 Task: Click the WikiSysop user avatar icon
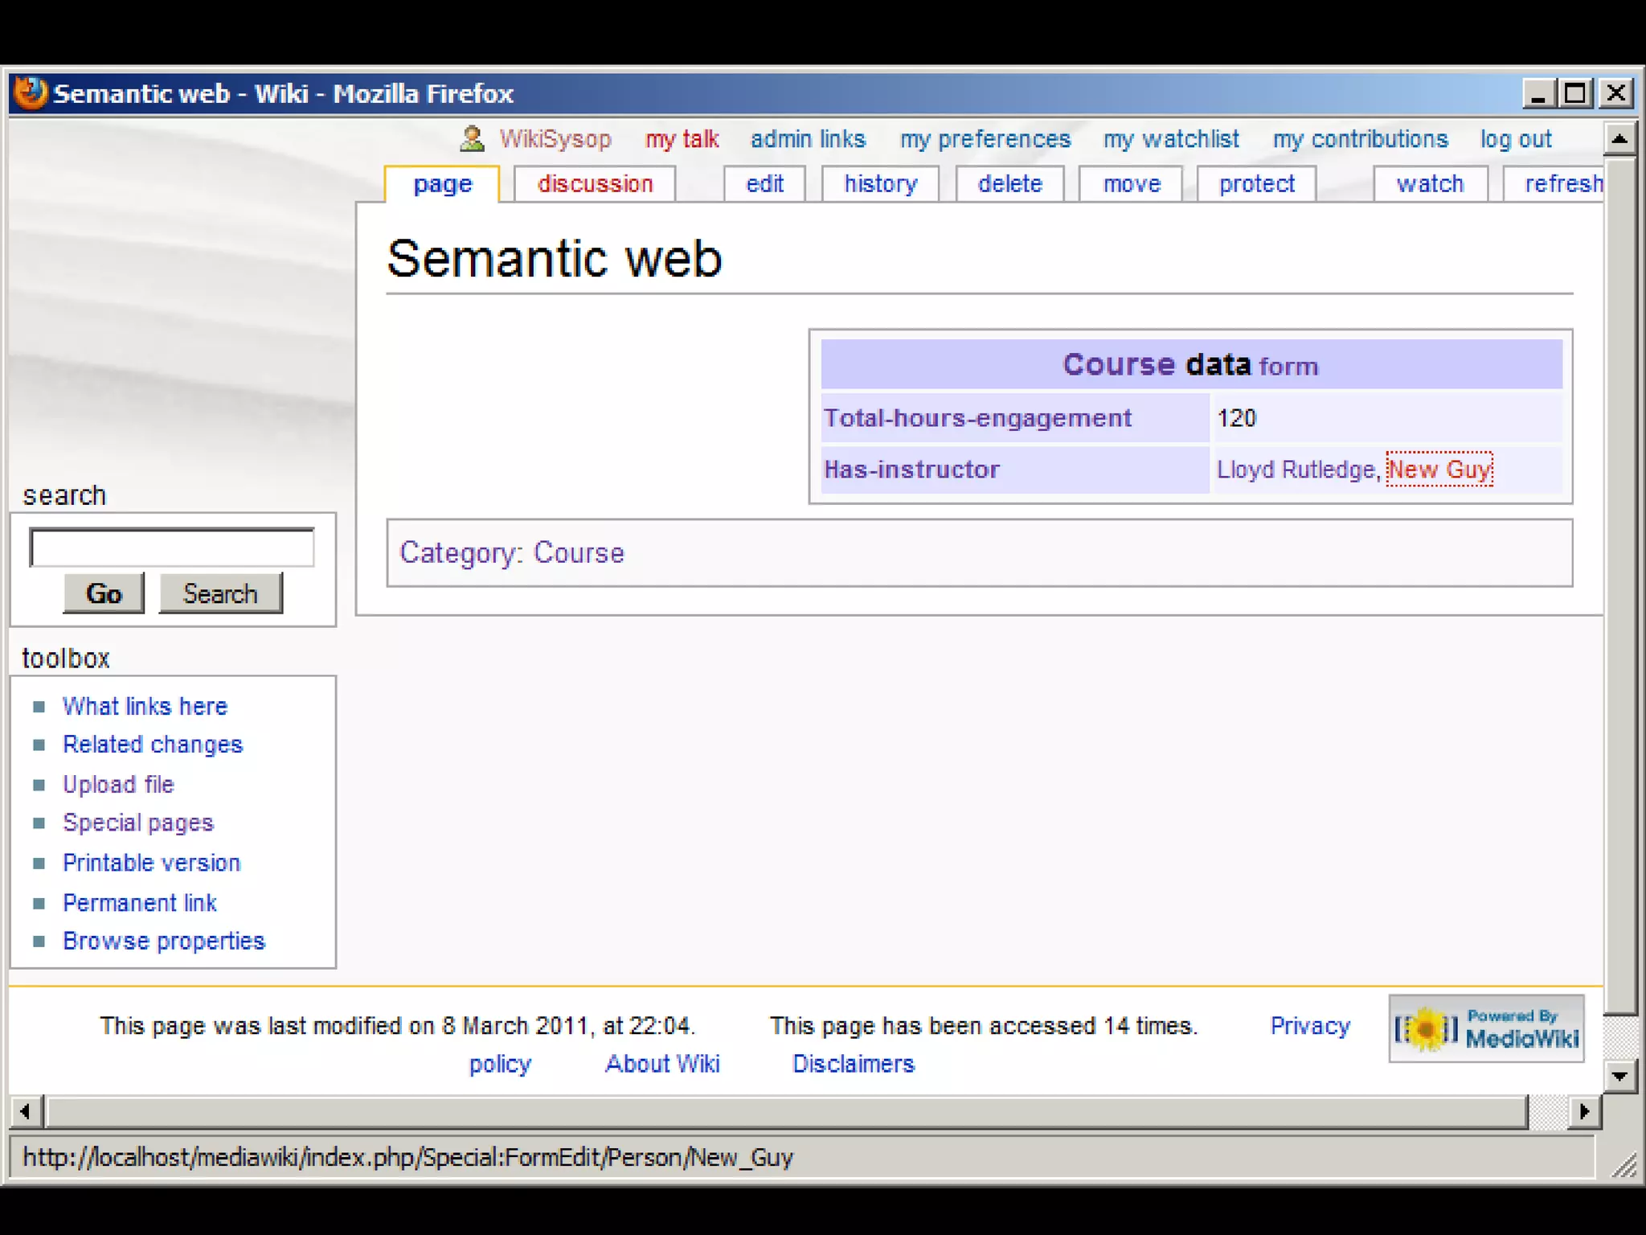(x=472, y=139)
